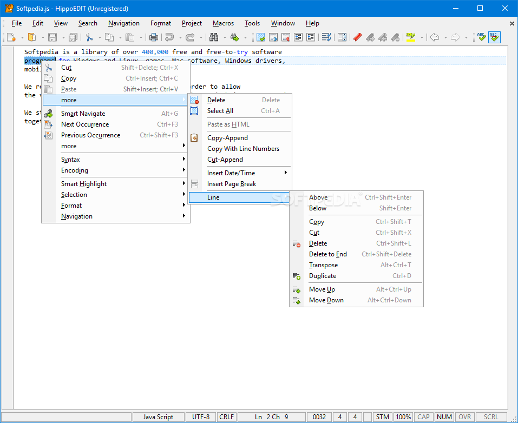Choose Above in the Line submenu
The image size is (518, 423).
357,197
